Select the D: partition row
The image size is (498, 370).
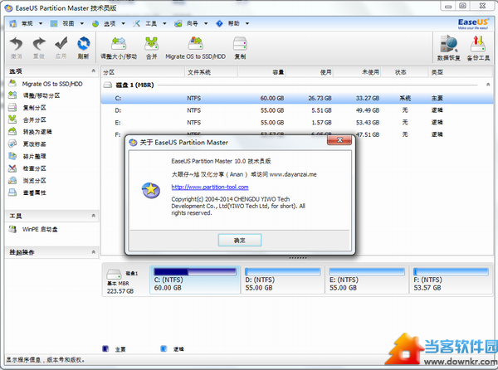pos(297,110)
